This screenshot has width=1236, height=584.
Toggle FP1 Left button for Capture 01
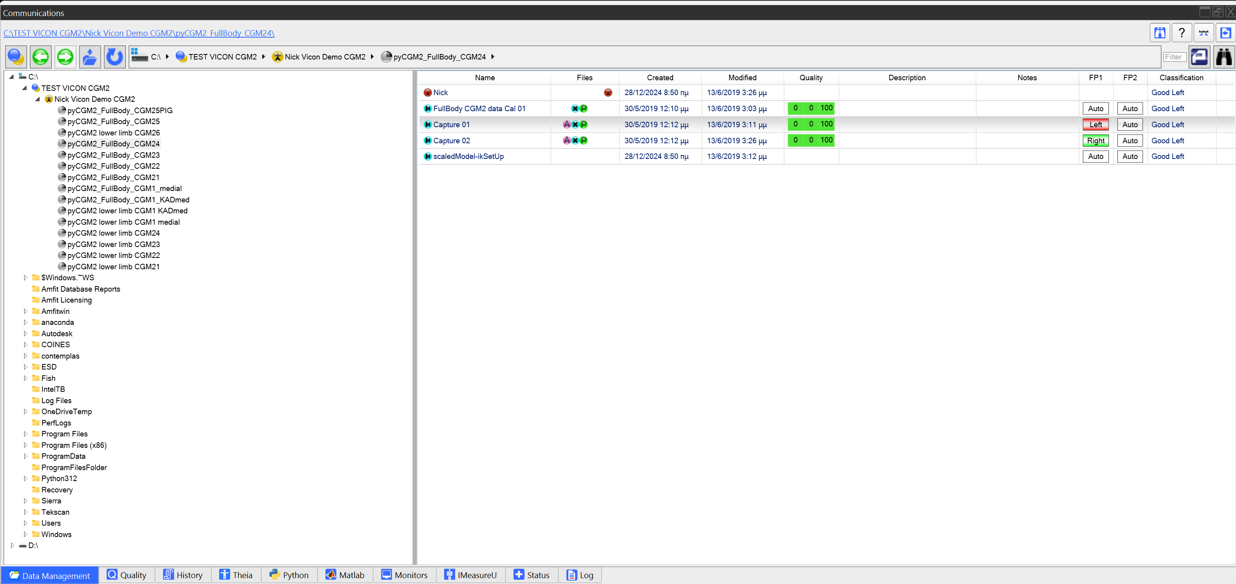point(1095,124)
